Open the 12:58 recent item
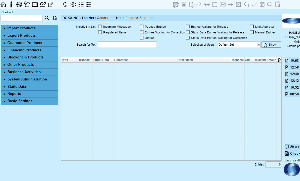300x181 pixels. click(x=292, y=67)
